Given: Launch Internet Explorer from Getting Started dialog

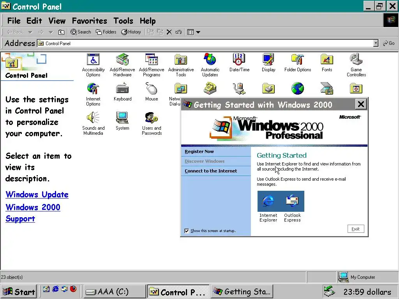Looking at the screenshot, I should point(268,206).
